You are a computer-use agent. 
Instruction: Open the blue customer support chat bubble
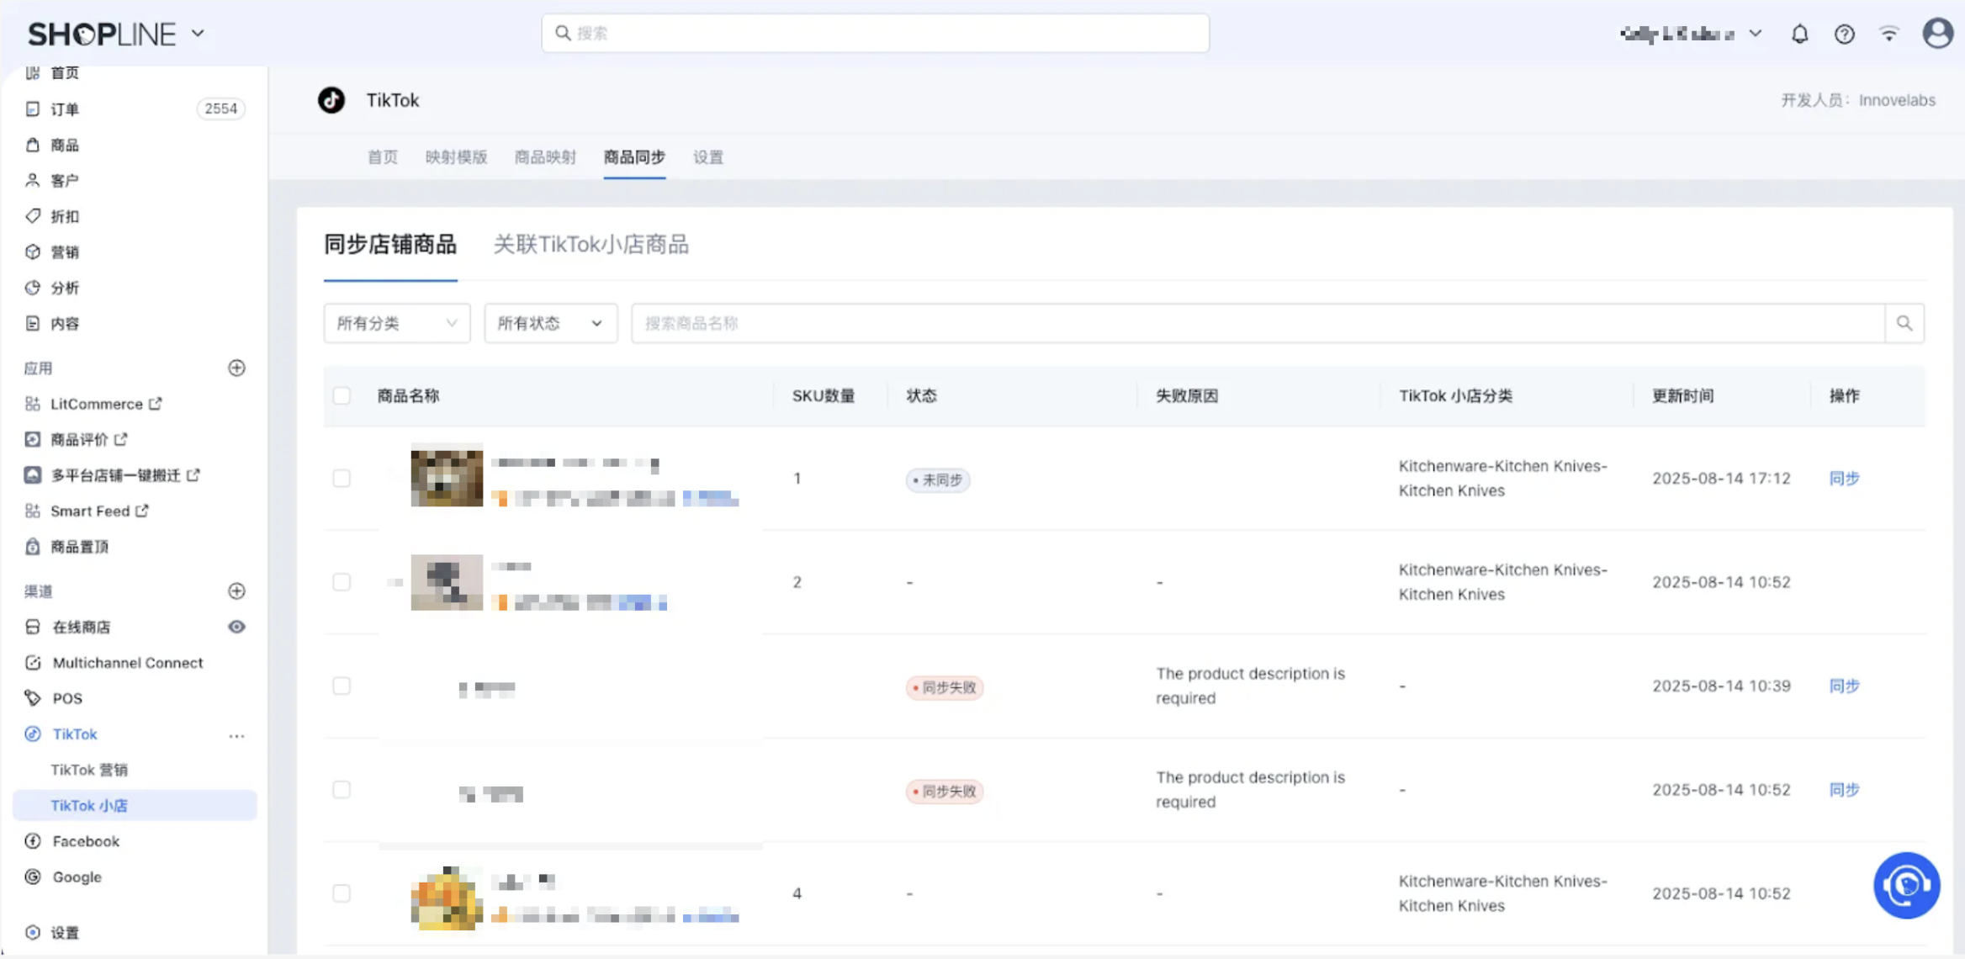pos(1906,885)
